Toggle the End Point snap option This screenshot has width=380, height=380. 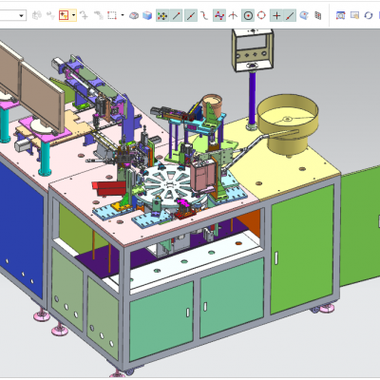[x=177, y=15]
